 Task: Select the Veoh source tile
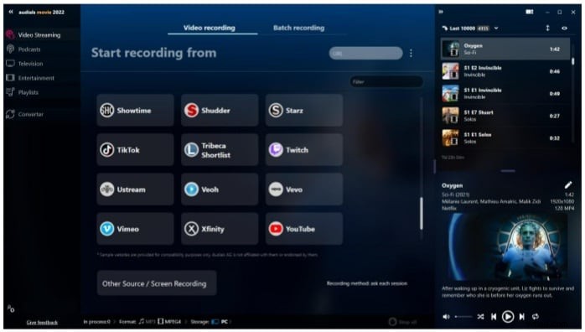(x=220, y=189)
